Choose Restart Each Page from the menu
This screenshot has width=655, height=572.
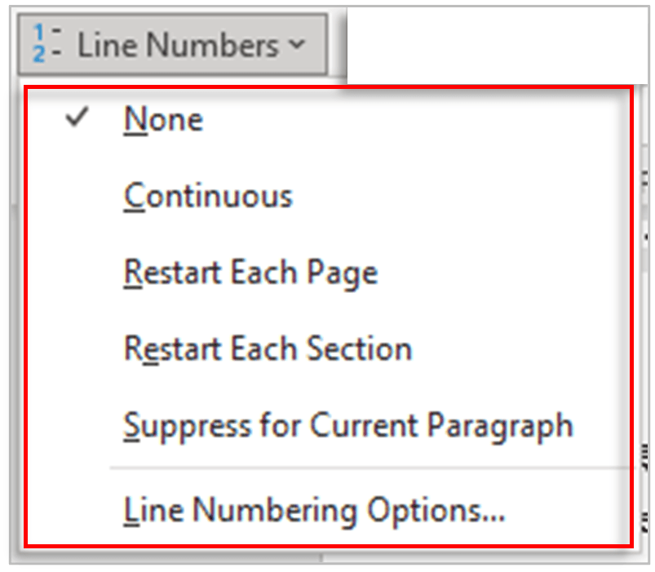coord(250,272)
